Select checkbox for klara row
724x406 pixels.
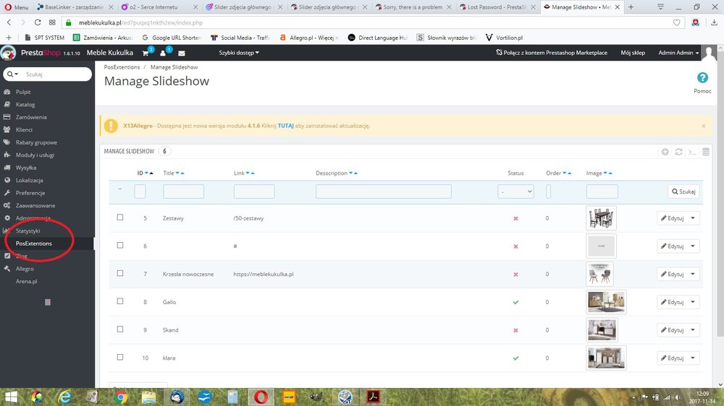(x=120, y=357)
